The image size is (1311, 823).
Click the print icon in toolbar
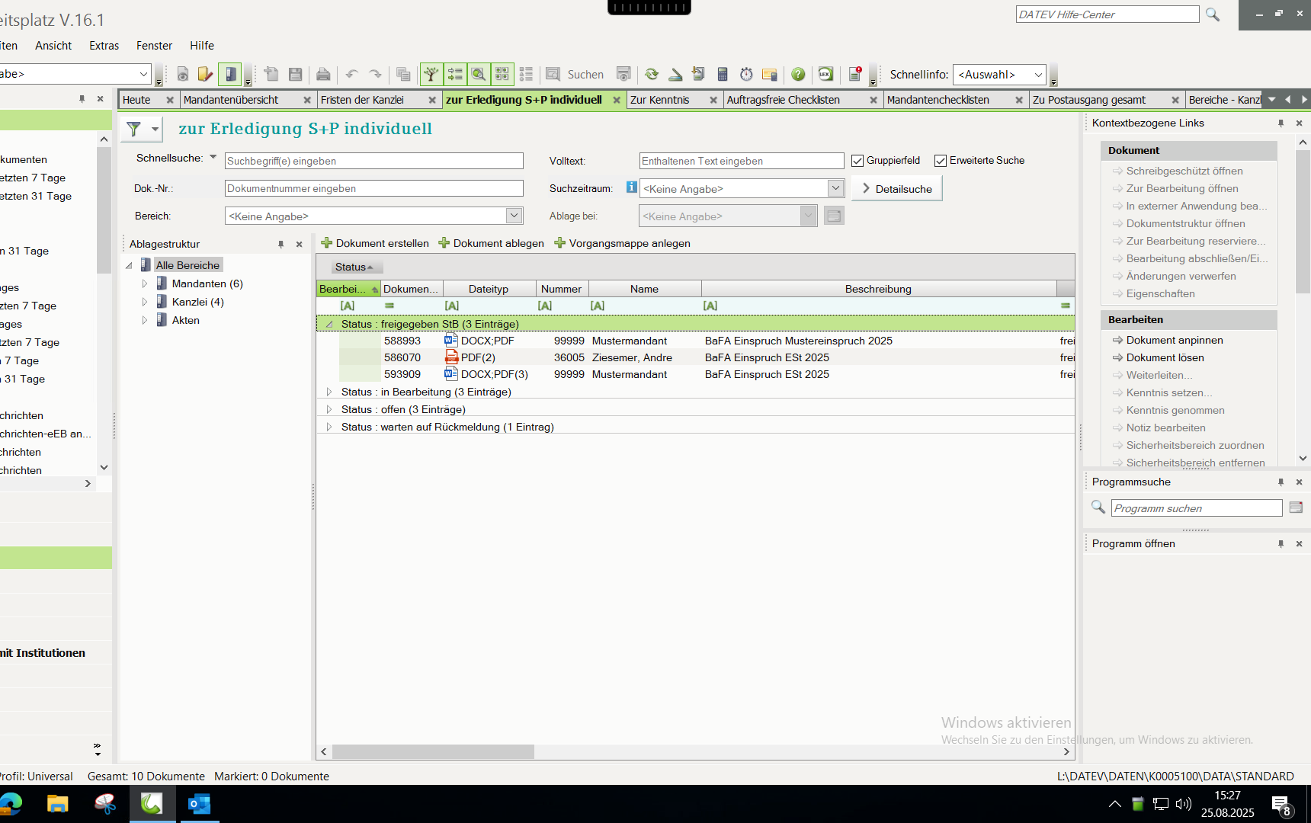[x=323, y=74]
